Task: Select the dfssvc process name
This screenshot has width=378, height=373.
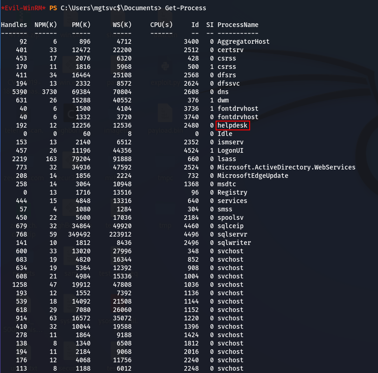Action: tap(228, 83)
